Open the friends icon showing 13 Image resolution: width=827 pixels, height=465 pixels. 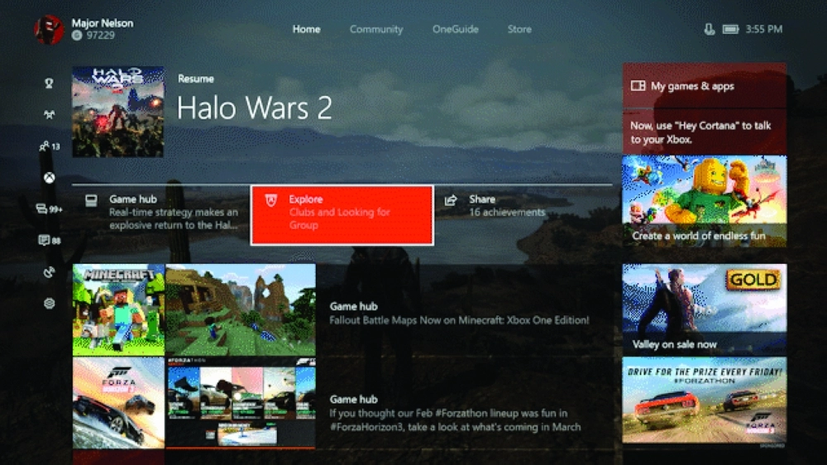tap(50, 146)
